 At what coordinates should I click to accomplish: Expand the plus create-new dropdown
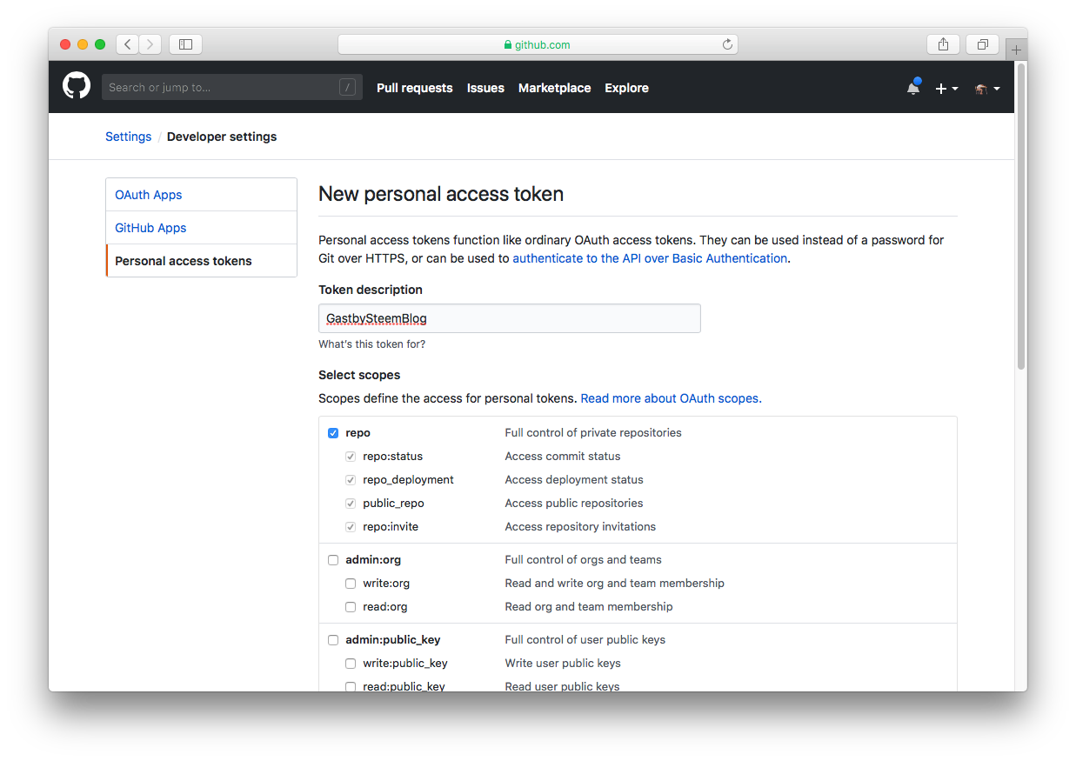(x=946, y=88)
